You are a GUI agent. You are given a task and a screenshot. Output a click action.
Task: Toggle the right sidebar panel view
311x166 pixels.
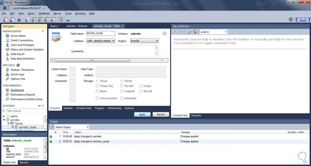[308, 19]
